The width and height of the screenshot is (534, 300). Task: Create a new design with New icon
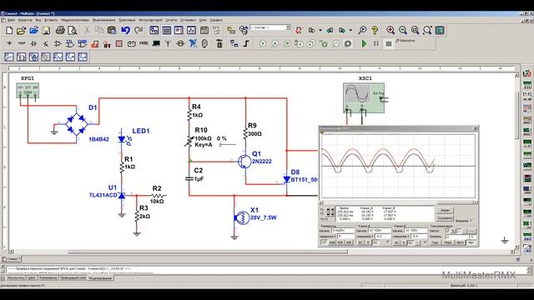[x=9, y=31]
